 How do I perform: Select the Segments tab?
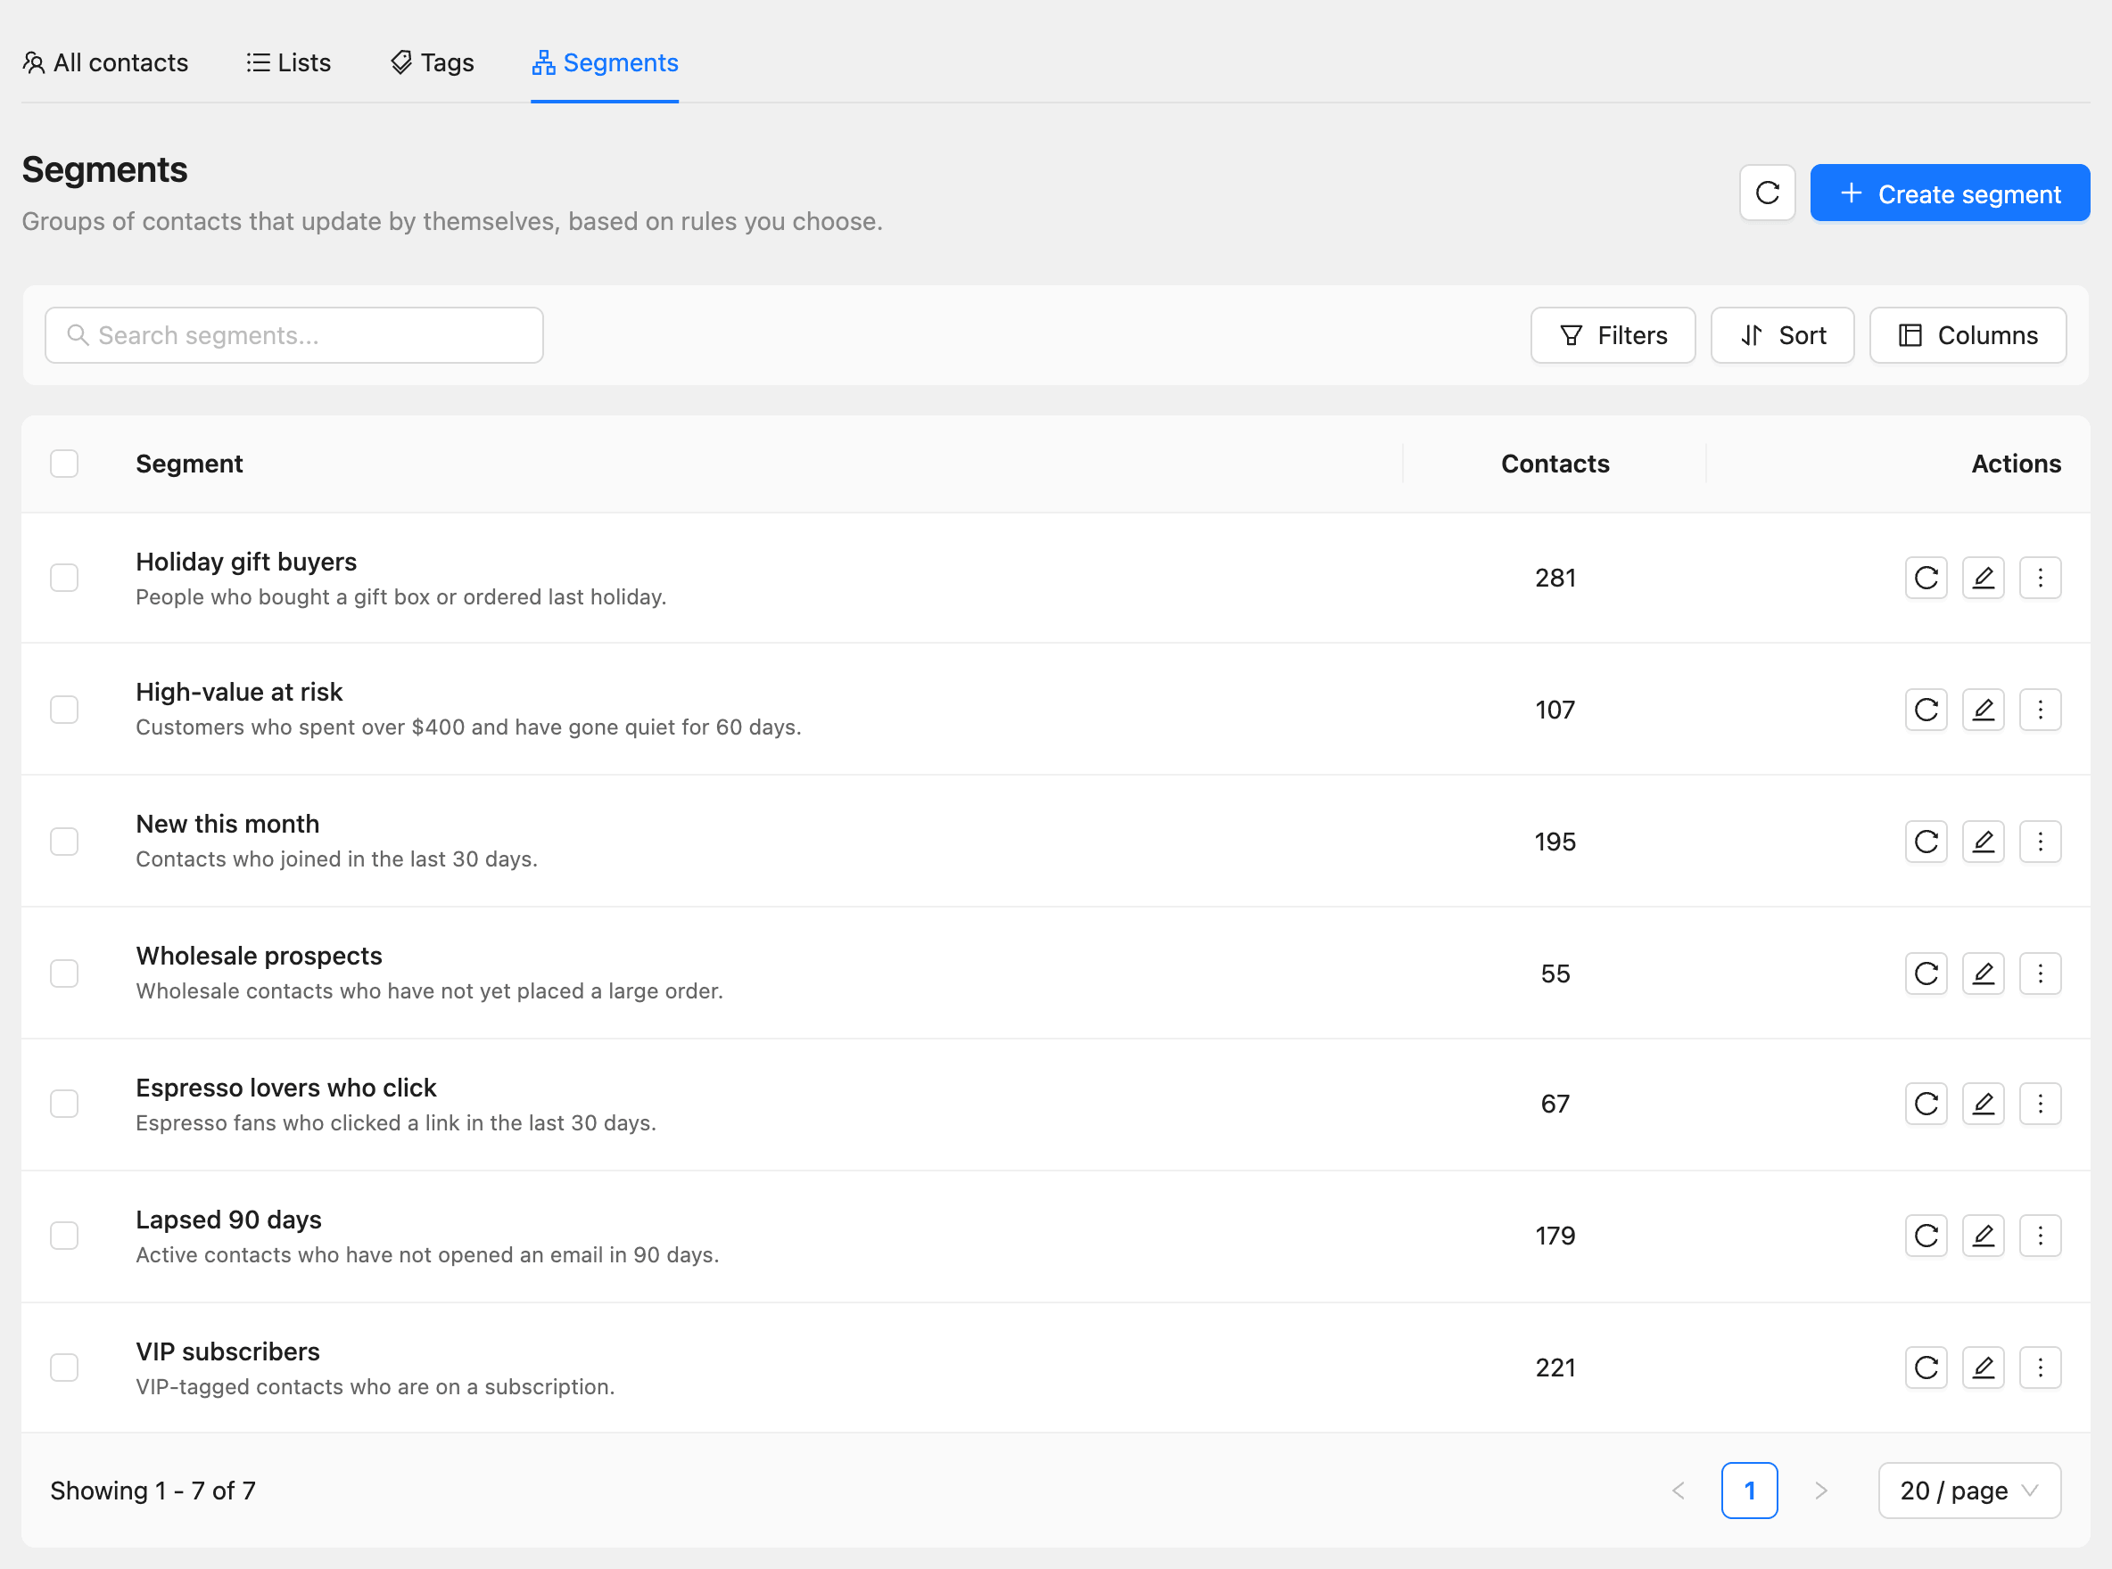pos(604,62)
